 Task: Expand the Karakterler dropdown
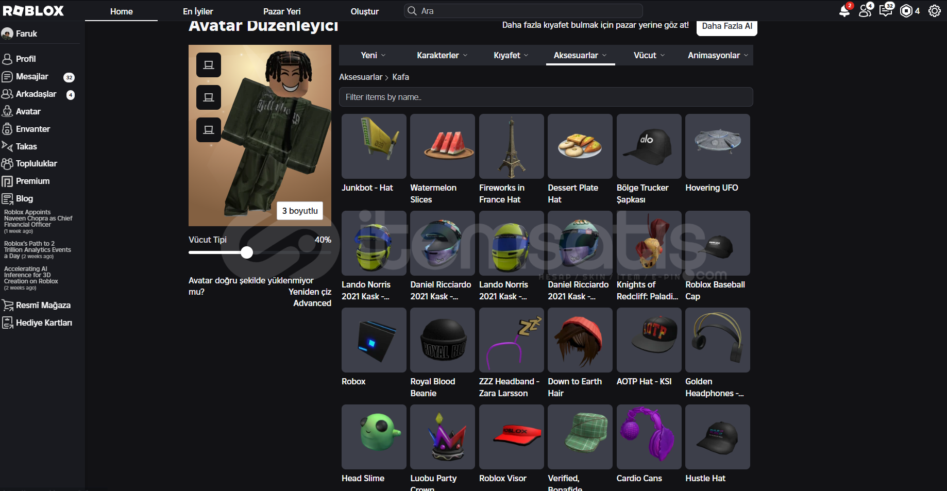tap(442, 55)
